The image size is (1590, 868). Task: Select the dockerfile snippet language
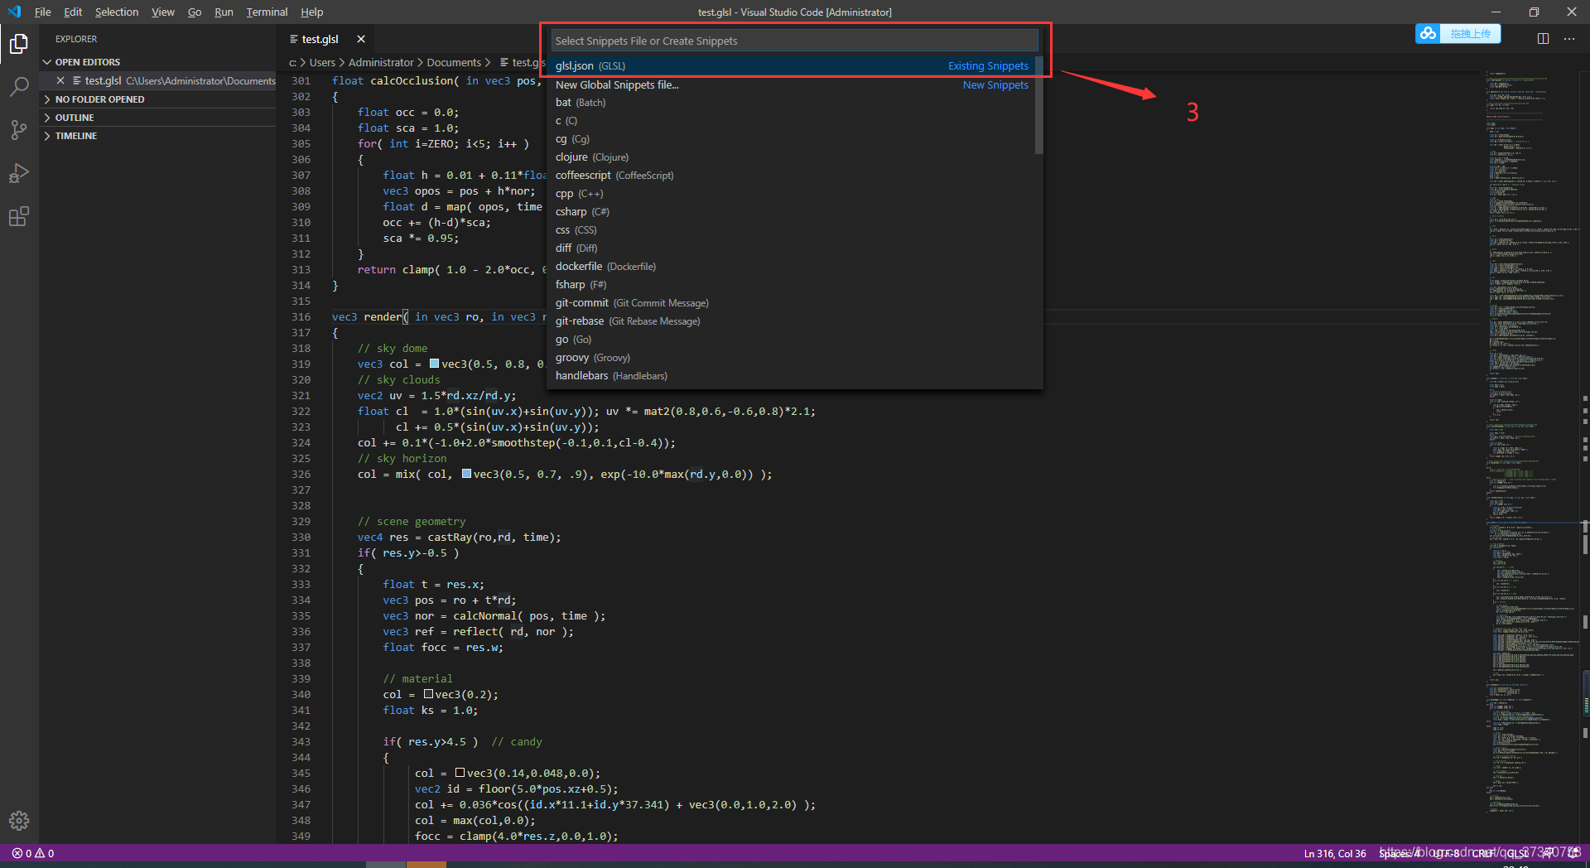[792, 267]
